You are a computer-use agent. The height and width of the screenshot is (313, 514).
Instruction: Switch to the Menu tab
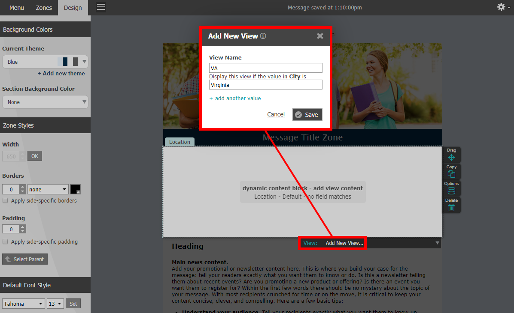tap(16, 8)
